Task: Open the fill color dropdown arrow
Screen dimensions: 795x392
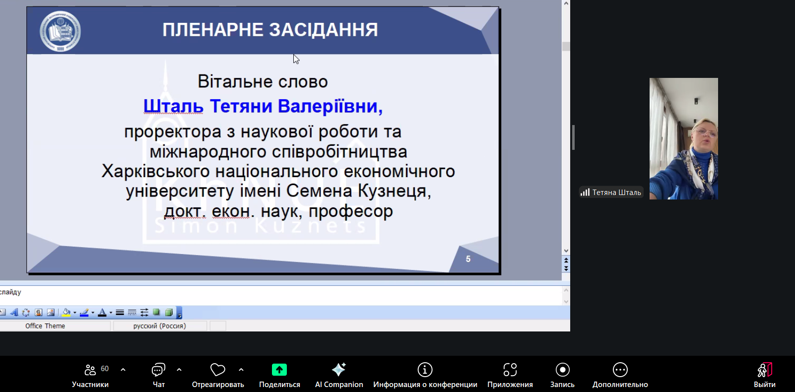Action: pos(75,313)
